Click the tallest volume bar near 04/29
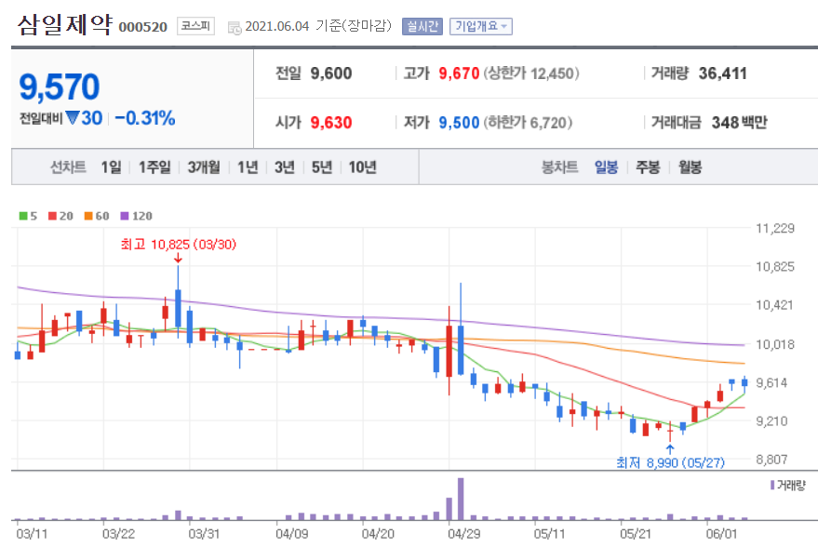Screen dimensions: 818x547 [461, 499]
